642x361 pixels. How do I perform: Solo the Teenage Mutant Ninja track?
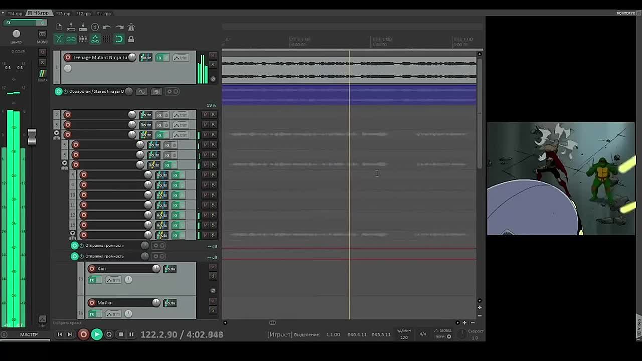tap(213, 65)
